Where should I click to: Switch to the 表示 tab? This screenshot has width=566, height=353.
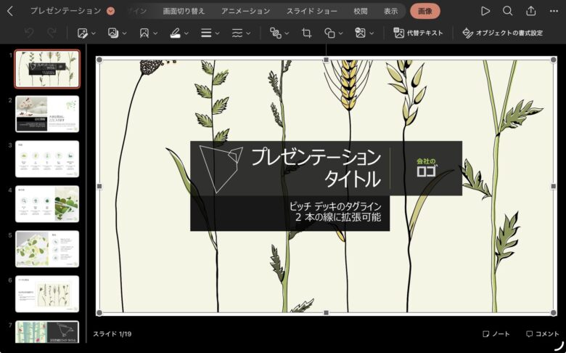click(390, 11)
